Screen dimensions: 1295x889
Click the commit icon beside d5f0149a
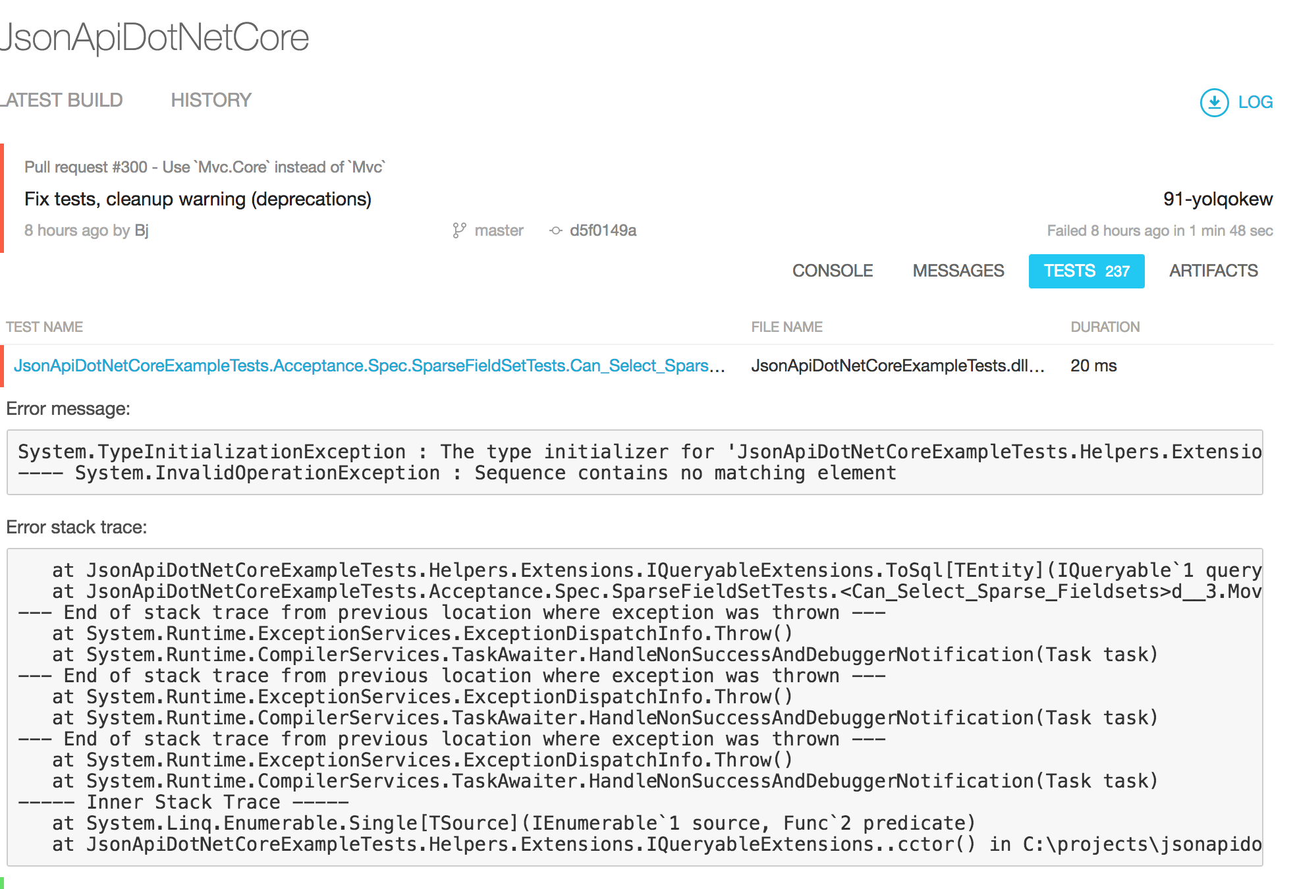[x=556, y=230]
